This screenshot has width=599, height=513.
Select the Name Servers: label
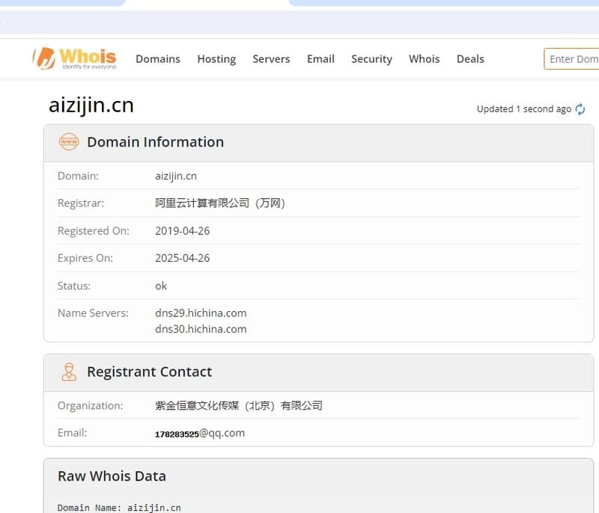93,313
